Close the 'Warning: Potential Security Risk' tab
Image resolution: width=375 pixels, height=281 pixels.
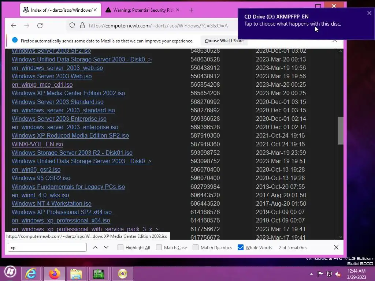(x=178, y=10)
